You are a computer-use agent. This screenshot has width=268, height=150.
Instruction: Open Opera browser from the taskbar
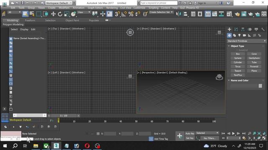(x=87, y=146)
